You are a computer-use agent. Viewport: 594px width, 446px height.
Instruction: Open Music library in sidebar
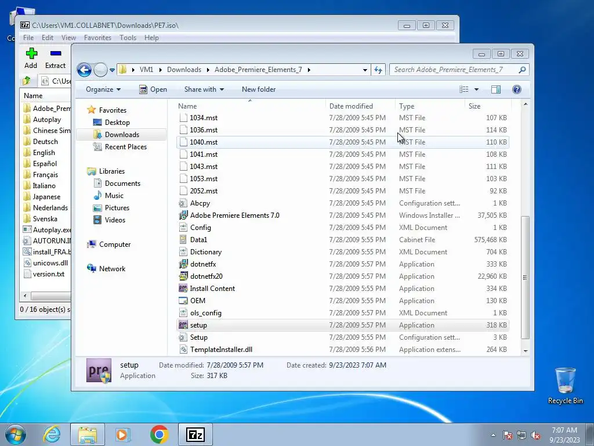114,196
